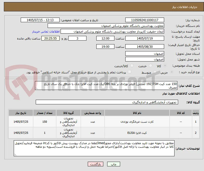
Task: Click the quantity cell showing 150
Action: tap(45, 122)
